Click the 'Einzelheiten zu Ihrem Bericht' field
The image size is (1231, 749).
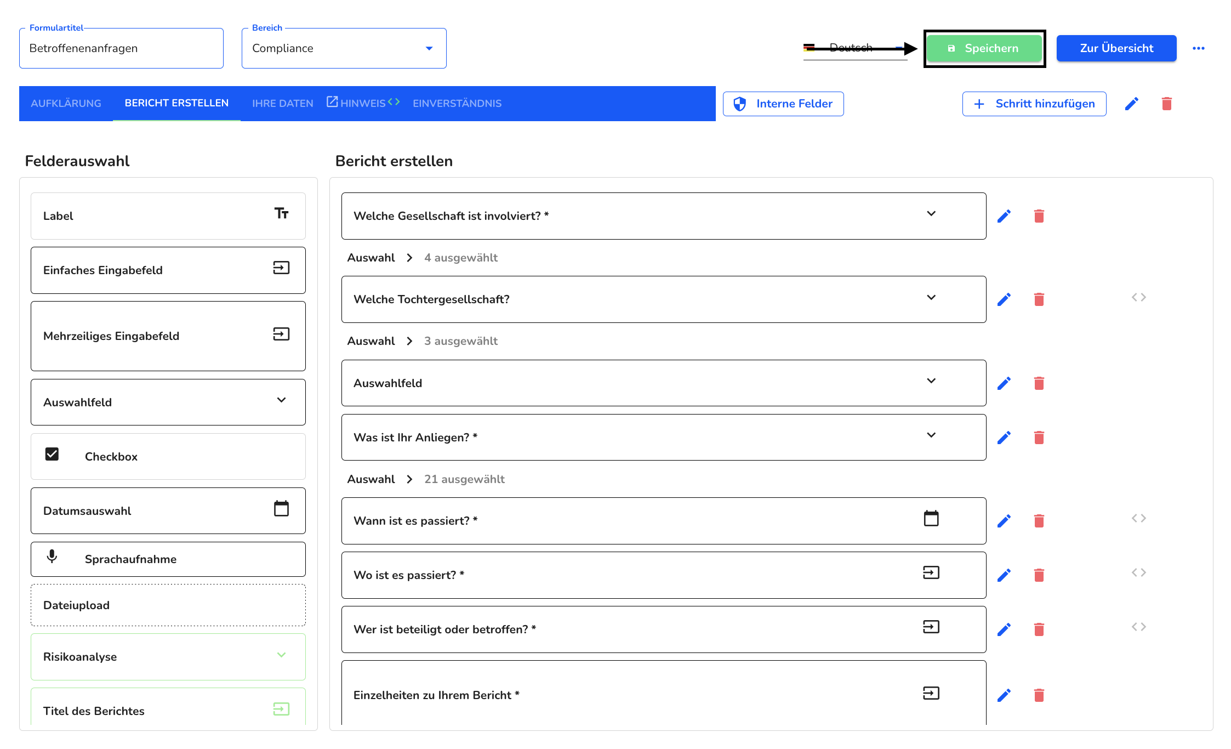click(664, 693)
